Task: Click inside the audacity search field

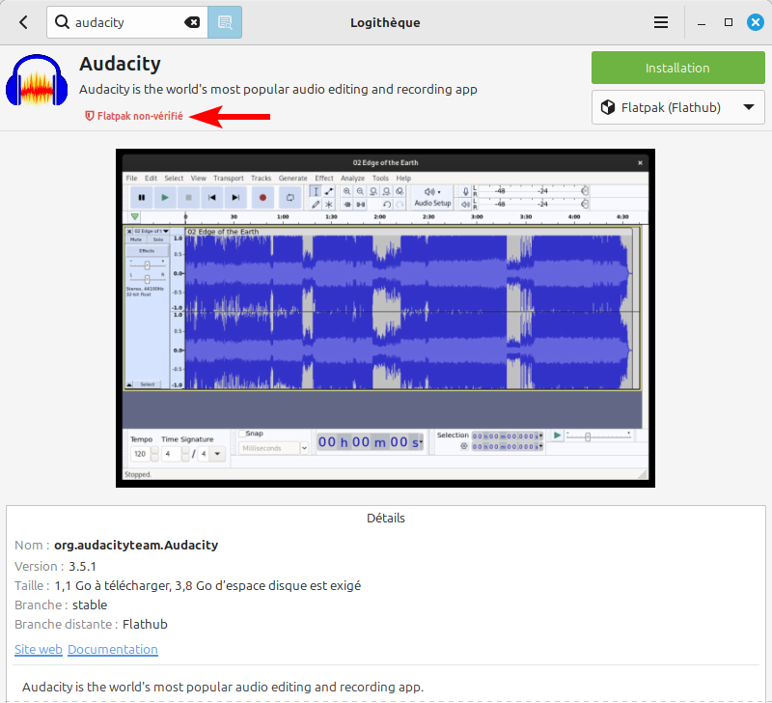Action: pos(125,22)
